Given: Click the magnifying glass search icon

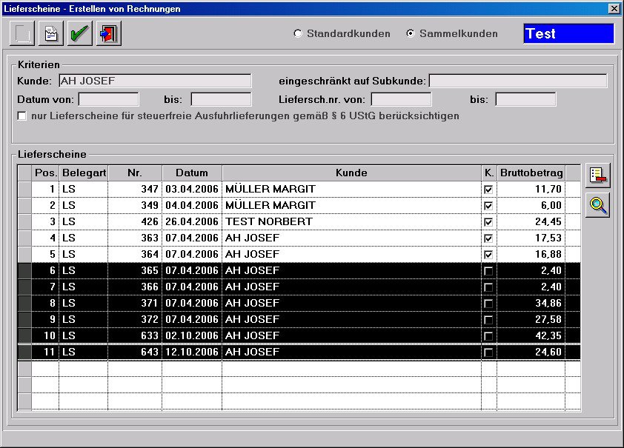Looking at the screenshot, I should coord(599,207).
